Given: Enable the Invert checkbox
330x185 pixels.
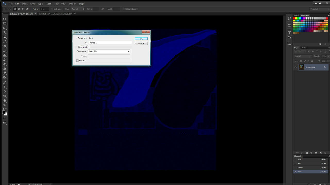Looking at the screenshot, I should pos(77,61).
